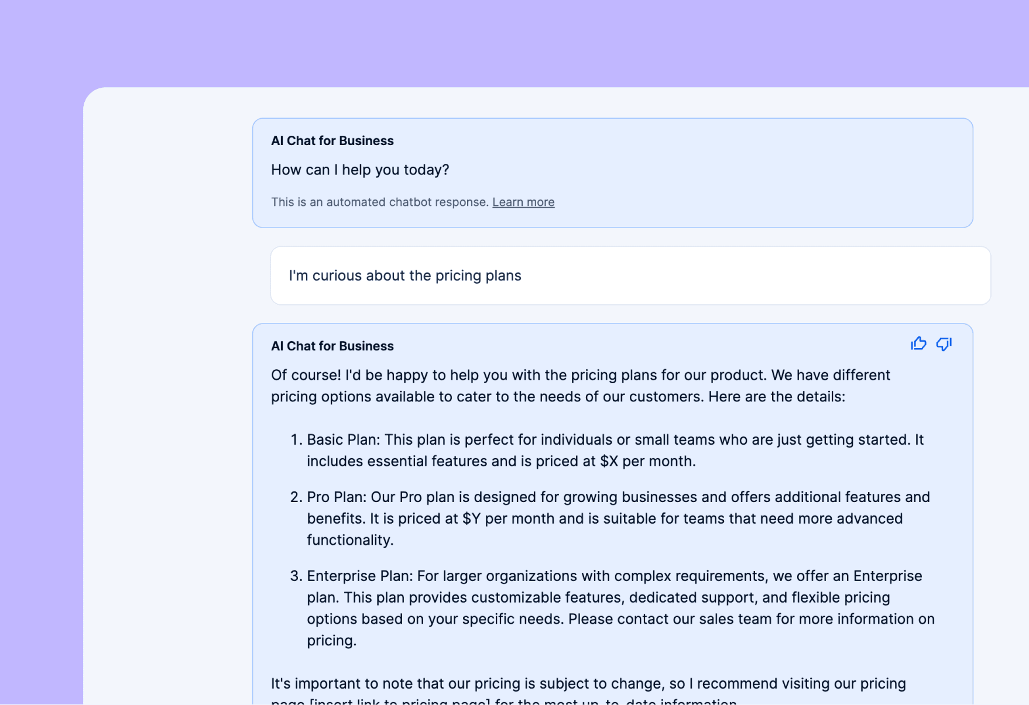Click the "It's important to note" paragraph
The image size is (1029, 705).
(588, 684)
